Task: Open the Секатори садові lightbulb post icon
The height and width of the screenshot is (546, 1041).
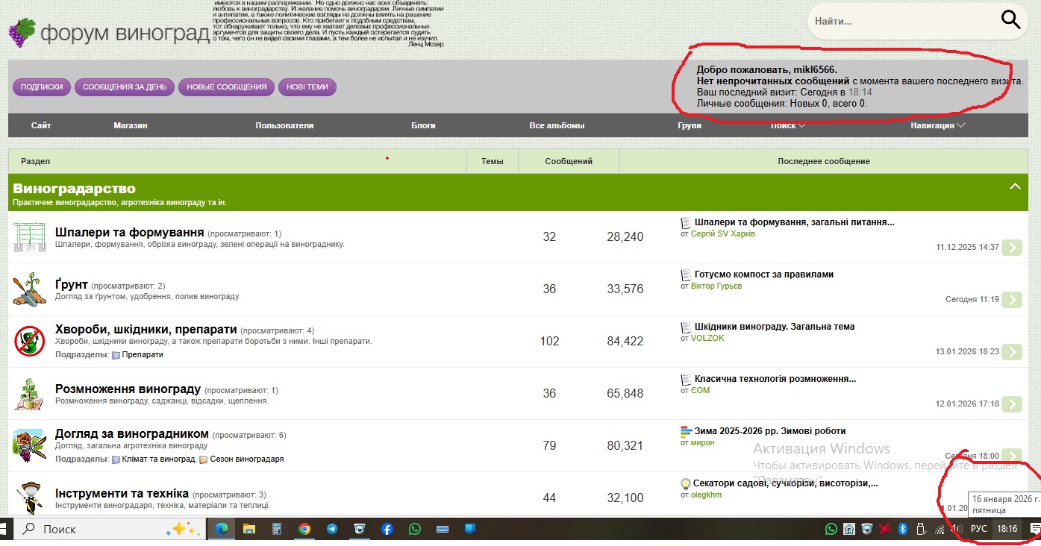Action: (x=685, y=483)
